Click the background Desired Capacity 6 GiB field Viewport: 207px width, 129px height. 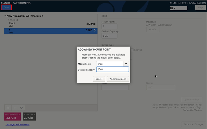109,36
